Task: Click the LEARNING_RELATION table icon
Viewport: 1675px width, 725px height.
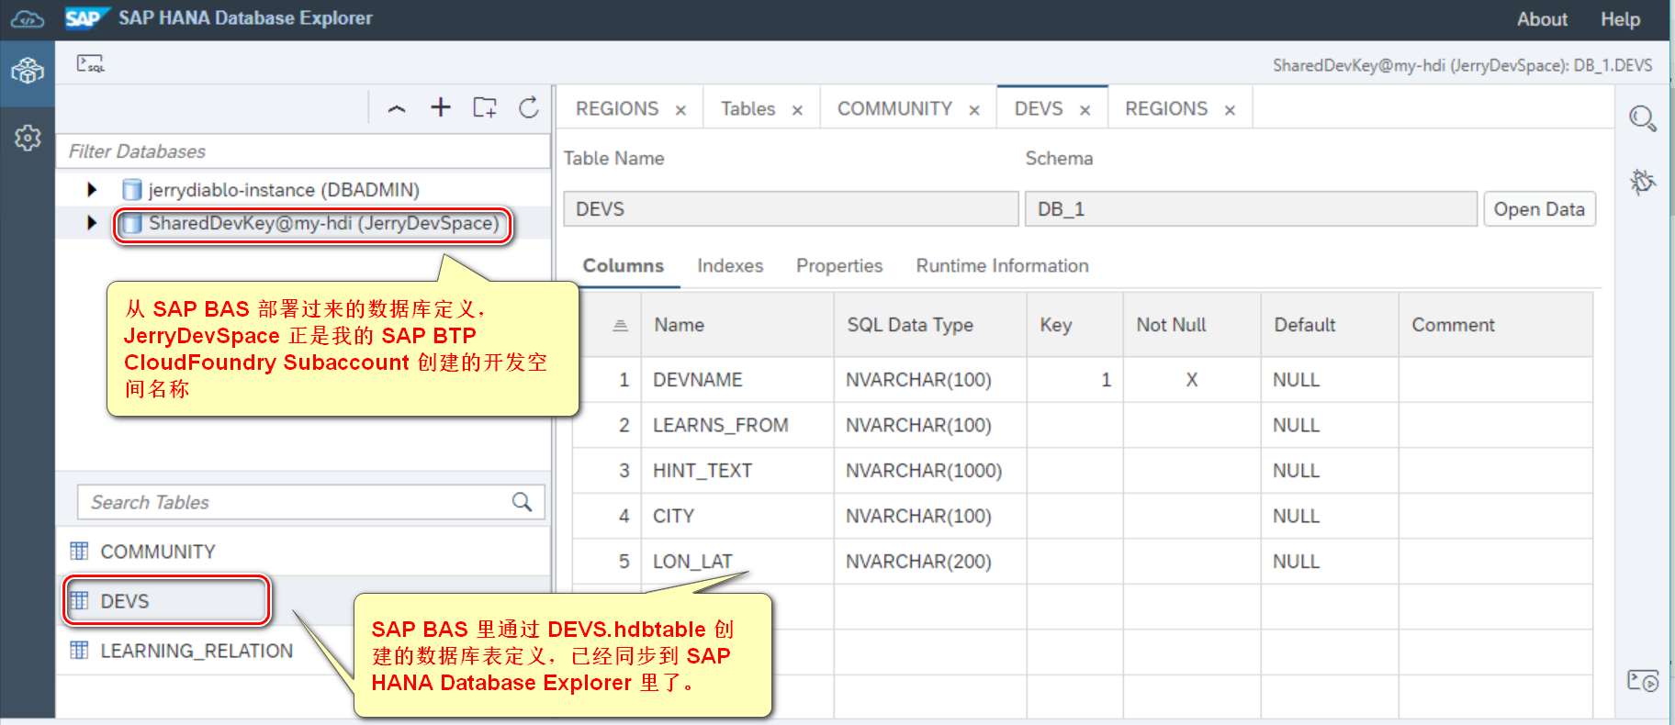Action: [80, 650]
